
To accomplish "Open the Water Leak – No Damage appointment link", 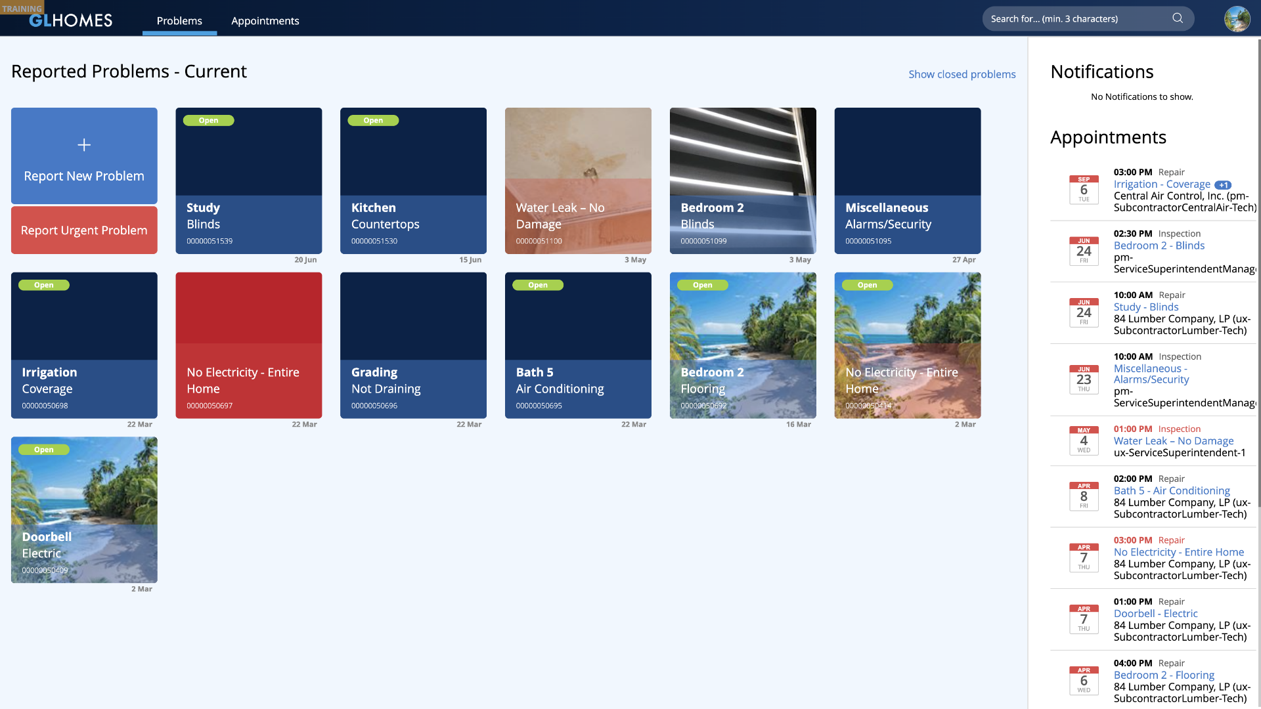I will click(x=1173, y=441).
